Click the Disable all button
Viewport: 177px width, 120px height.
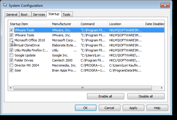146,96
